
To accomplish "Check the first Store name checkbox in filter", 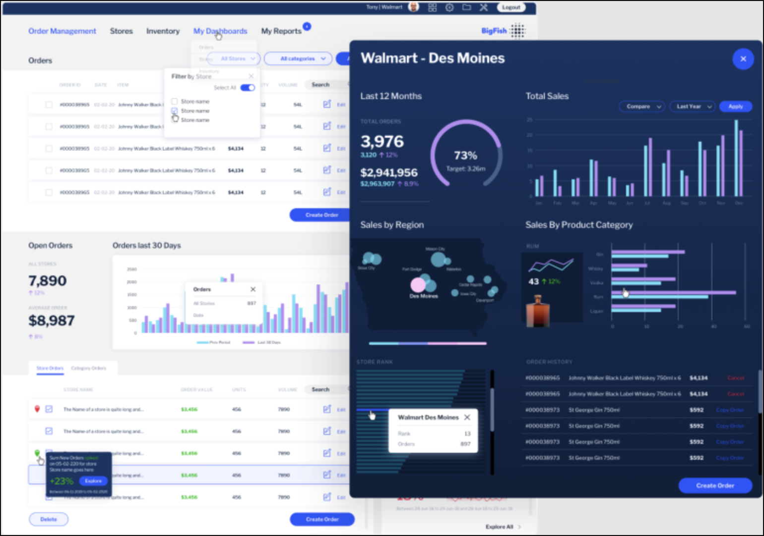I will [174, 102].
